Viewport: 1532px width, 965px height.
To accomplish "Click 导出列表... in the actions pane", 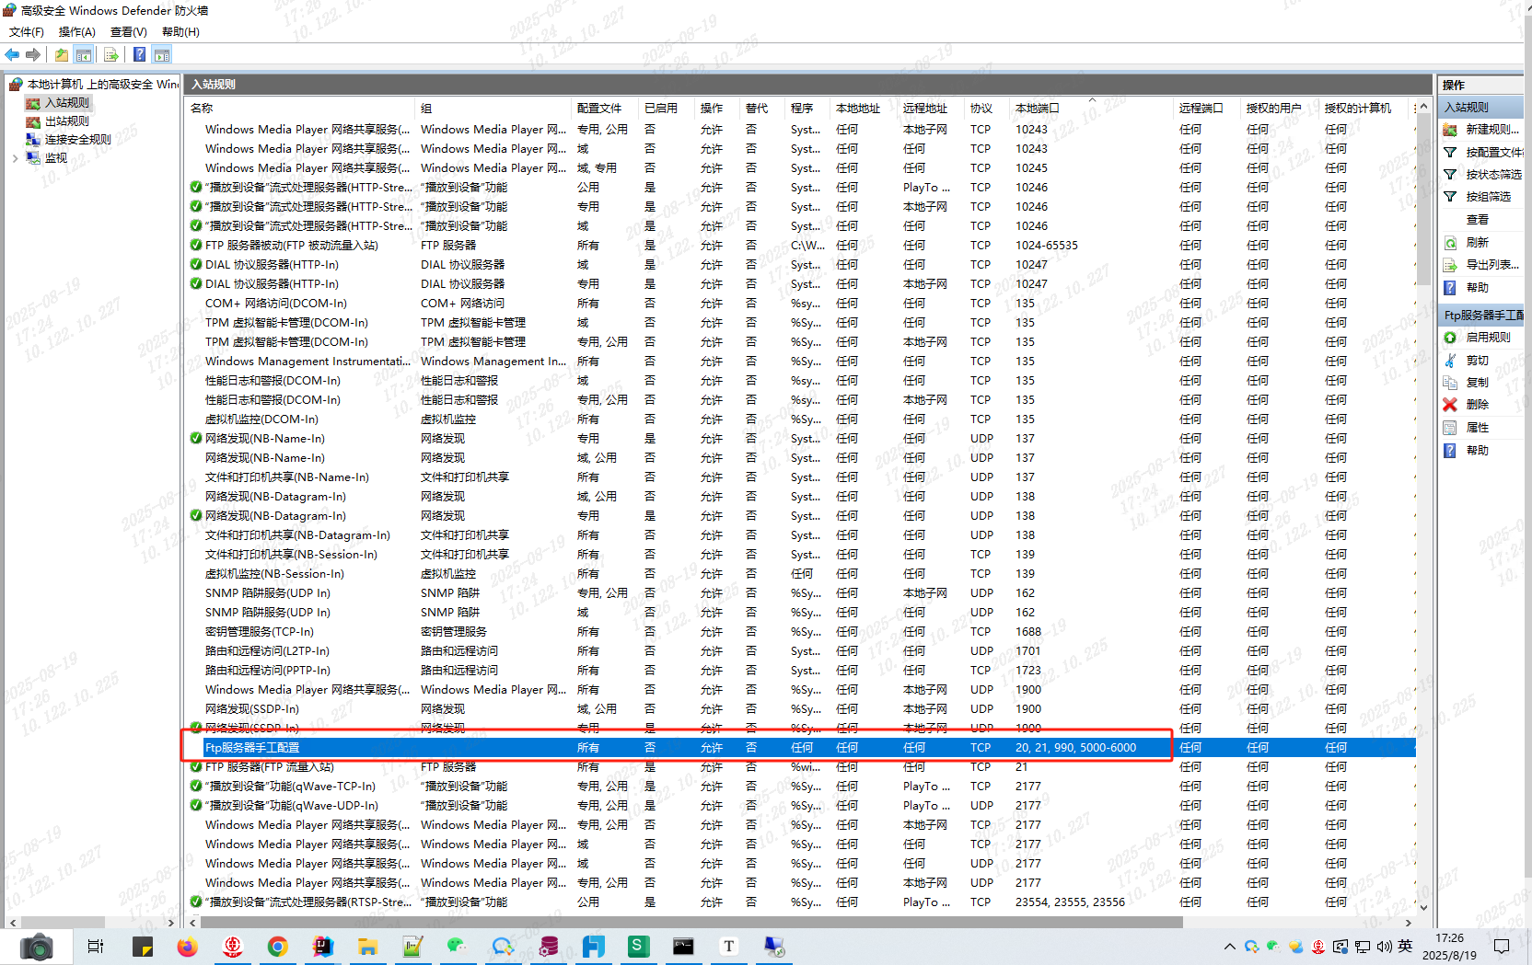I will pyautogui.click(x=1492, y=265).
